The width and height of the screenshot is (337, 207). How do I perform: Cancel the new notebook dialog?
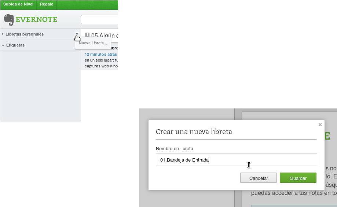pyautogui.click(x=259, y=178)
